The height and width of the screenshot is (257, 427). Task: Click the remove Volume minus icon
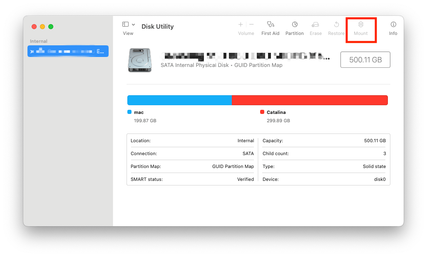point(251,25)
